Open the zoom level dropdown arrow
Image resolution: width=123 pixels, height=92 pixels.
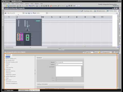(x=47, y=13)
